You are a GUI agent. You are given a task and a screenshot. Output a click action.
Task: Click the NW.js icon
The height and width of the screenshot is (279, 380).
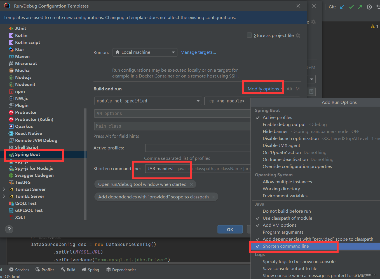click(11, 99)
